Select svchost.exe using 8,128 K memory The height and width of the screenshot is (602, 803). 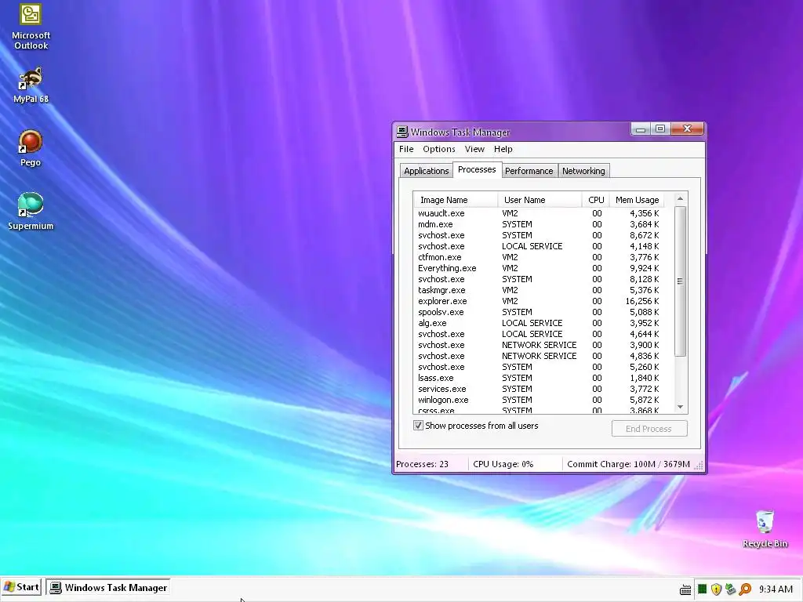click(x=539, y=279)
